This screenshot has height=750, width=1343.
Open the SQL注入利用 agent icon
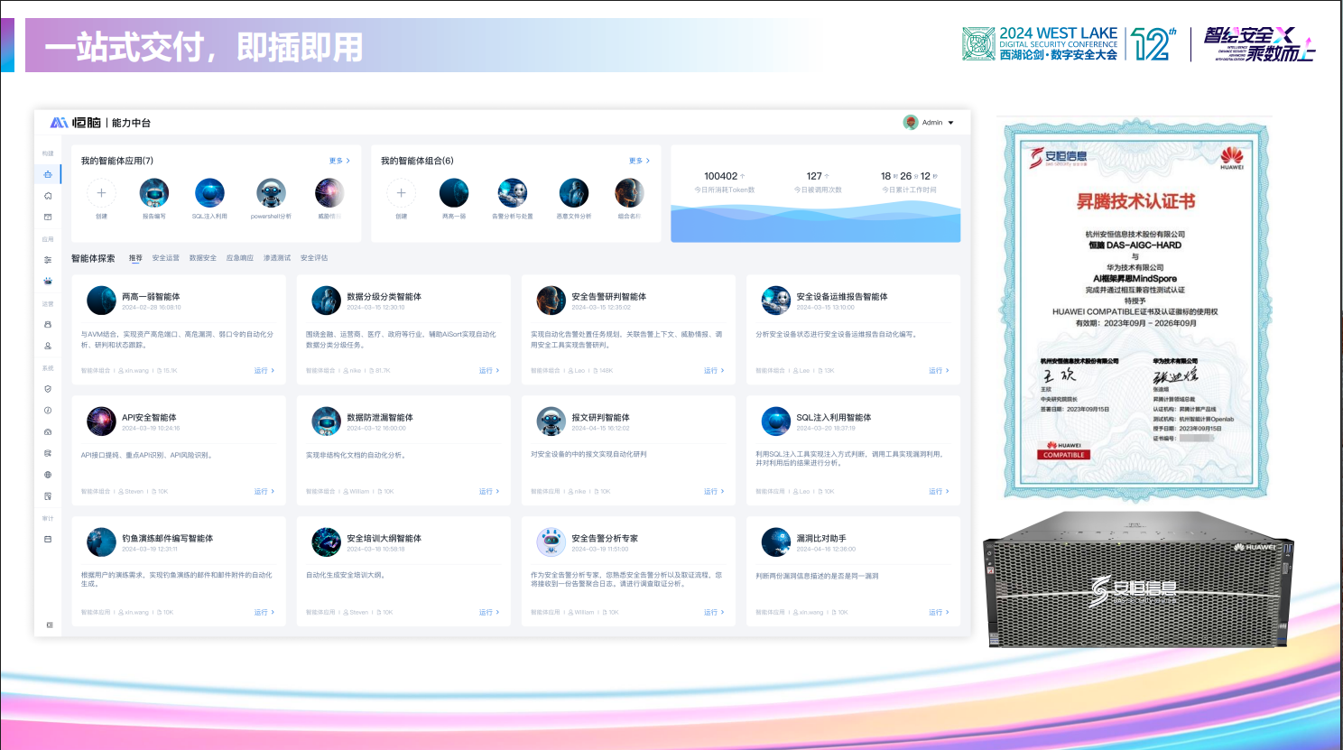click(209, 191)
